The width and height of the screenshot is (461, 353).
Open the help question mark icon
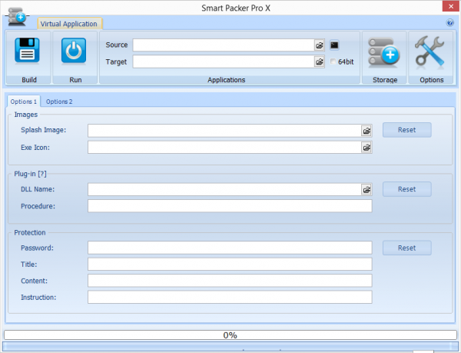tap(449, 22)
